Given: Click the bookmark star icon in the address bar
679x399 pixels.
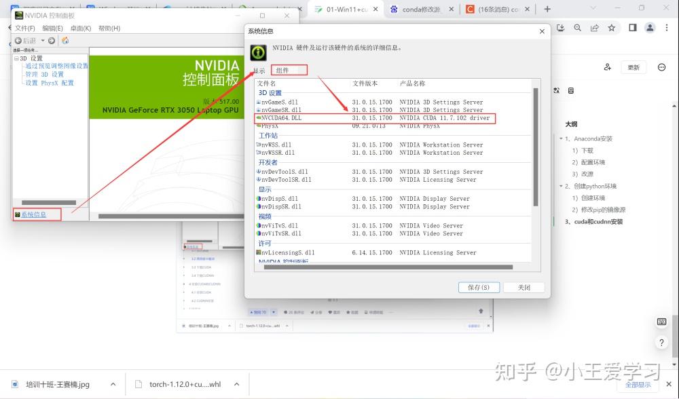Looking at the screenshot, I should pos(610,28).
